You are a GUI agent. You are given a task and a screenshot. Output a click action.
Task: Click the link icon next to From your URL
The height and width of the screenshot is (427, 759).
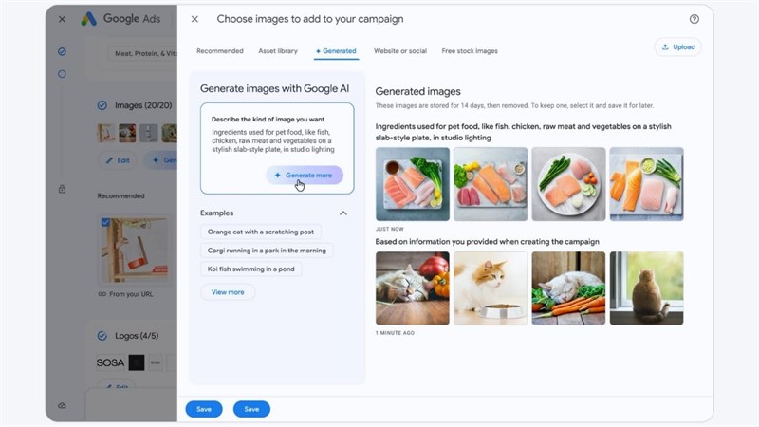point(102,294)
